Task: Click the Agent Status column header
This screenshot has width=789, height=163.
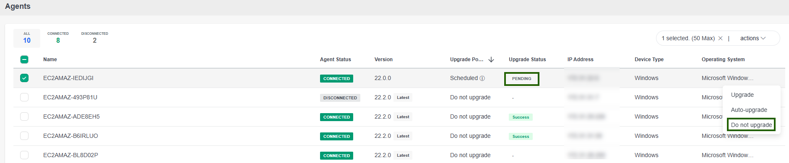Action: pyautogui.click(x=335, y=60)
